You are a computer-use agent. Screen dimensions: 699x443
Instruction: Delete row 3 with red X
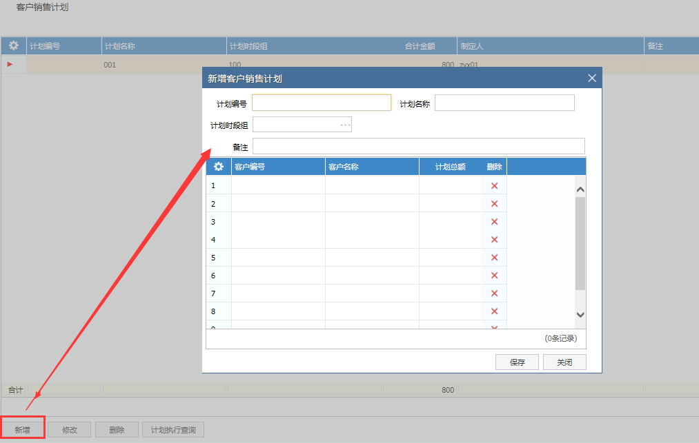pos(494,222)
